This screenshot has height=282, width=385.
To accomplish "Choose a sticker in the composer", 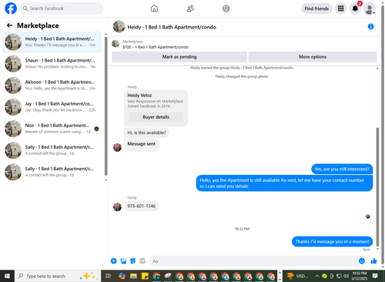I will 132,261.
